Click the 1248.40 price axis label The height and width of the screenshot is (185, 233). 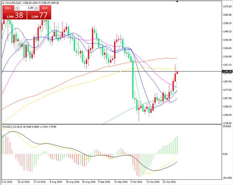point(227,115)
